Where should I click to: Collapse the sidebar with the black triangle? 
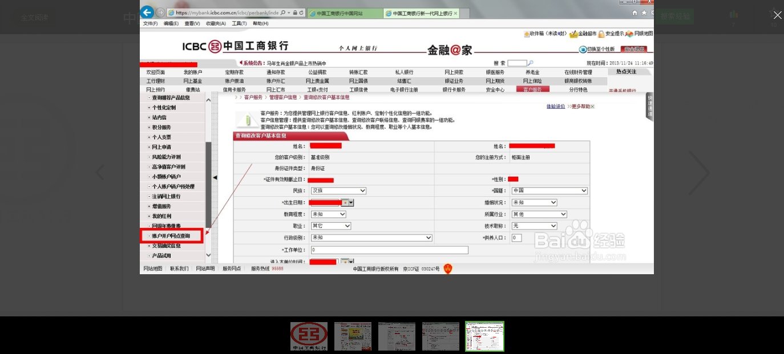(215, 178)
